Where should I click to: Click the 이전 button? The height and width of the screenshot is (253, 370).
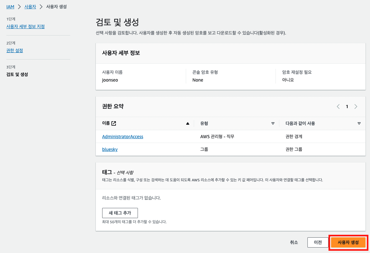[318, 242]
